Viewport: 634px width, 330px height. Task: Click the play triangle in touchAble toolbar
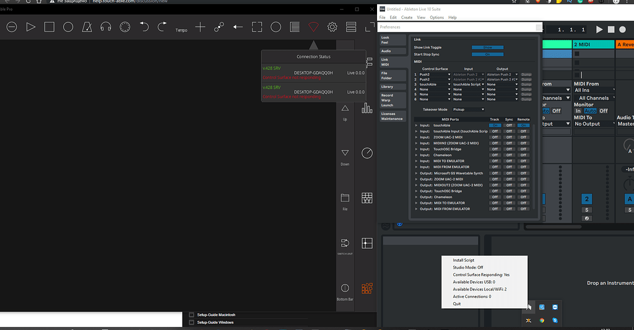pos(31,27)
